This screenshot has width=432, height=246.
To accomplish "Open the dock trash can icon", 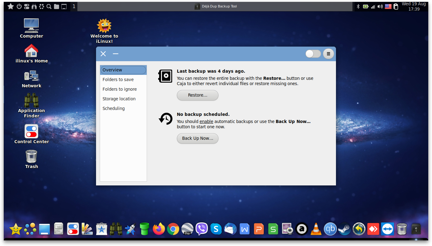I will [402, 229].
